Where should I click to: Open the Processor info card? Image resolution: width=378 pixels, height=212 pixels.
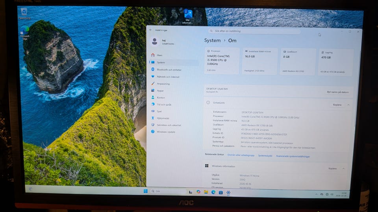222,61
